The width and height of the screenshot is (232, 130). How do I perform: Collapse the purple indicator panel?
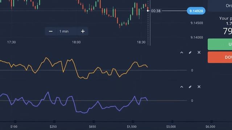coord(182,87)
